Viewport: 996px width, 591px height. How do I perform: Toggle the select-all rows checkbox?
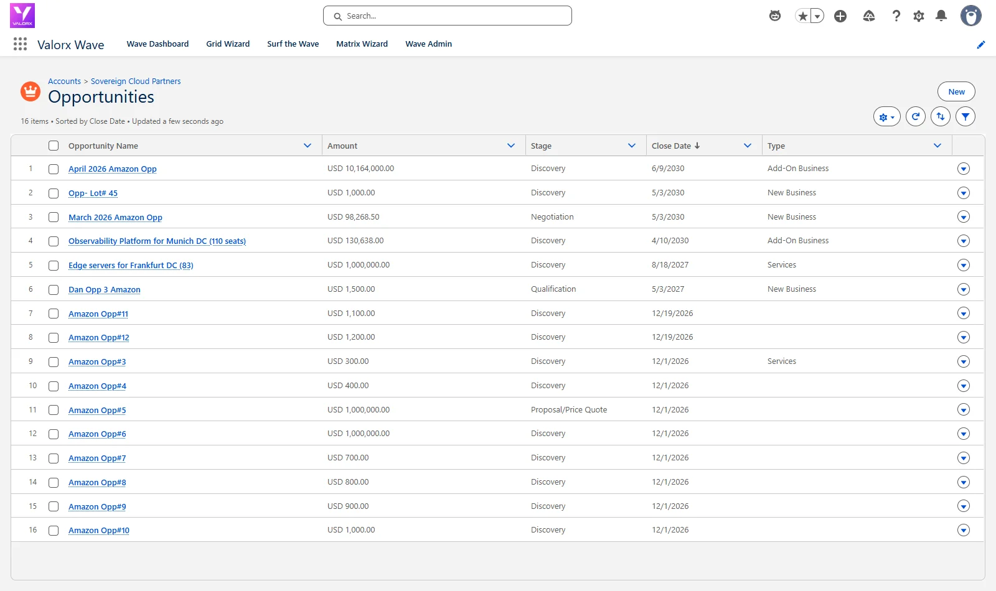pos(54,146)
